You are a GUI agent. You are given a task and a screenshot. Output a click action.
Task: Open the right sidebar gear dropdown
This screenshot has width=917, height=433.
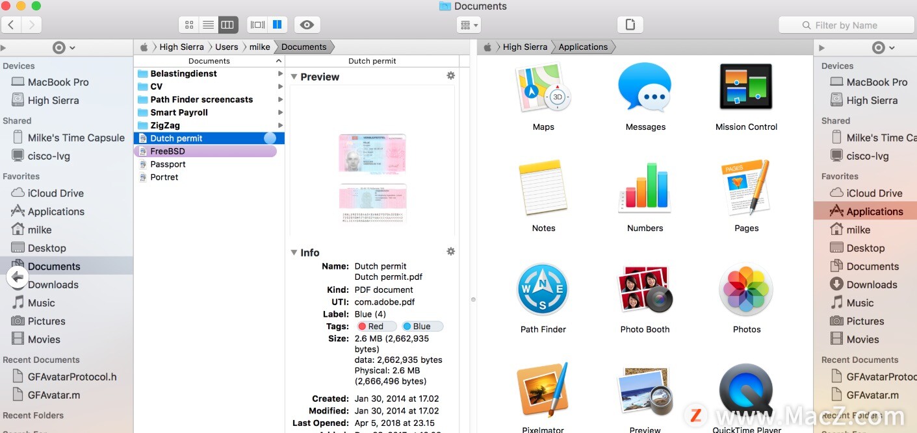[x=883, y=47]
